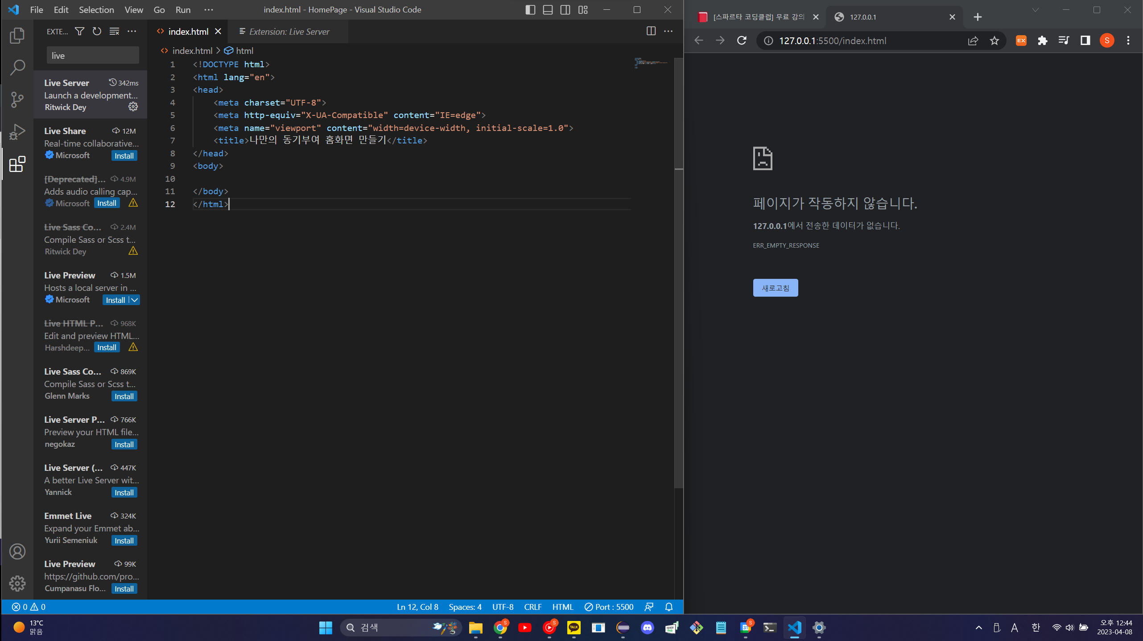The height and width of the screenshot is (641, 1143).
Task: Install Live Sass Compiler by Glenn Marks
Action: click(x=124, y=396)
